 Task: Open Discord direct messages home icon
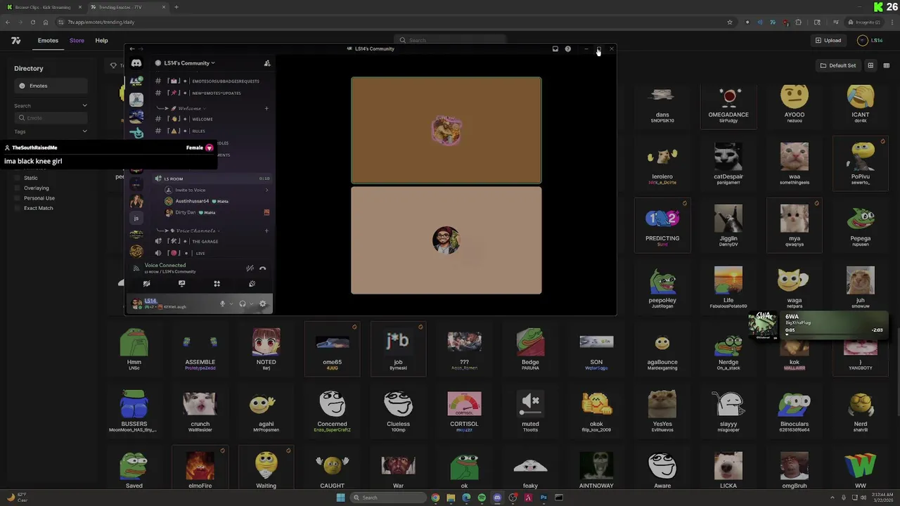[x=136, y=63]
